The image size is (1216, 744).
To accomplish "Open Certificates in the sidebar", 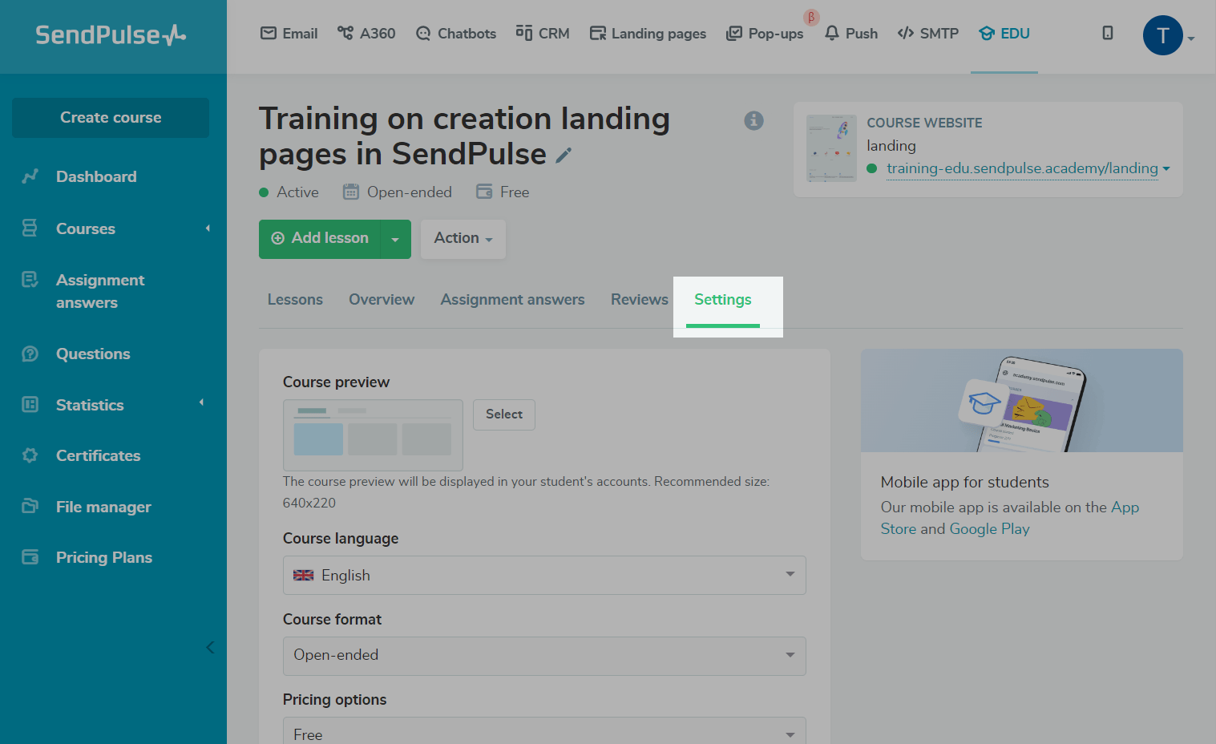I will [98, 455].
